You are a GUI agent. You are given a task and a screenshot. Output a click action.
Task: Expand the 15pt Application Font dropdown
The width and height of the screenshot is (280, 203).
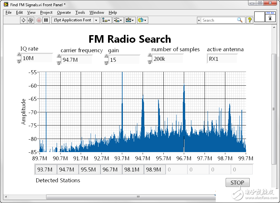(96, 20)
